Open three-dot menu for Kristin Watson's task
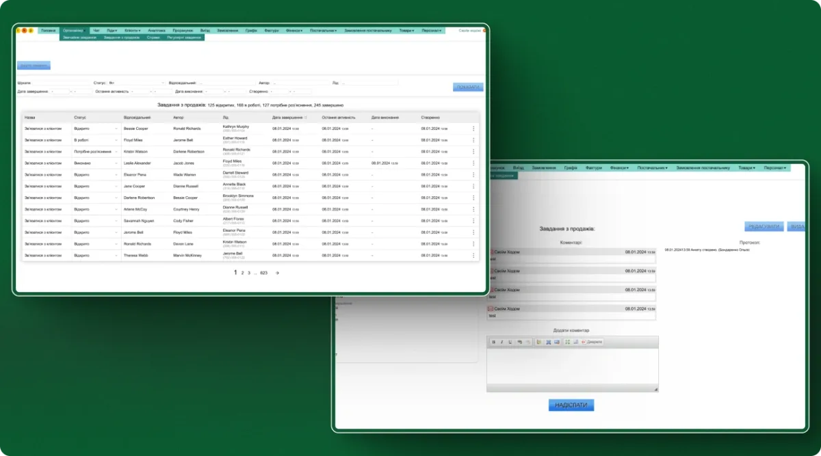This screenshot has width=821, height=456. pos(473,152)
